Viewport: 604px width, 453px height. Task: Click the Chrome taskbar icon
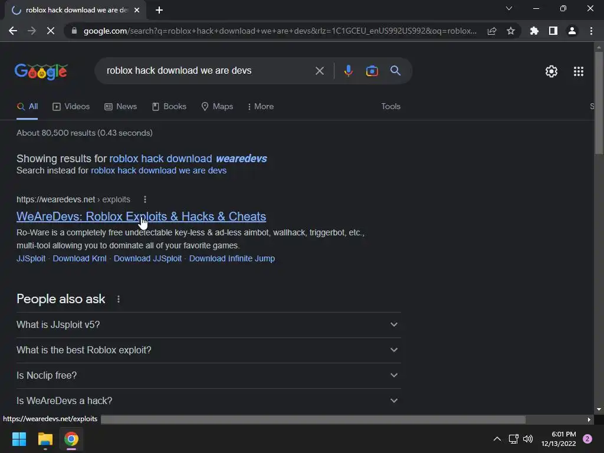coord(71,439)
